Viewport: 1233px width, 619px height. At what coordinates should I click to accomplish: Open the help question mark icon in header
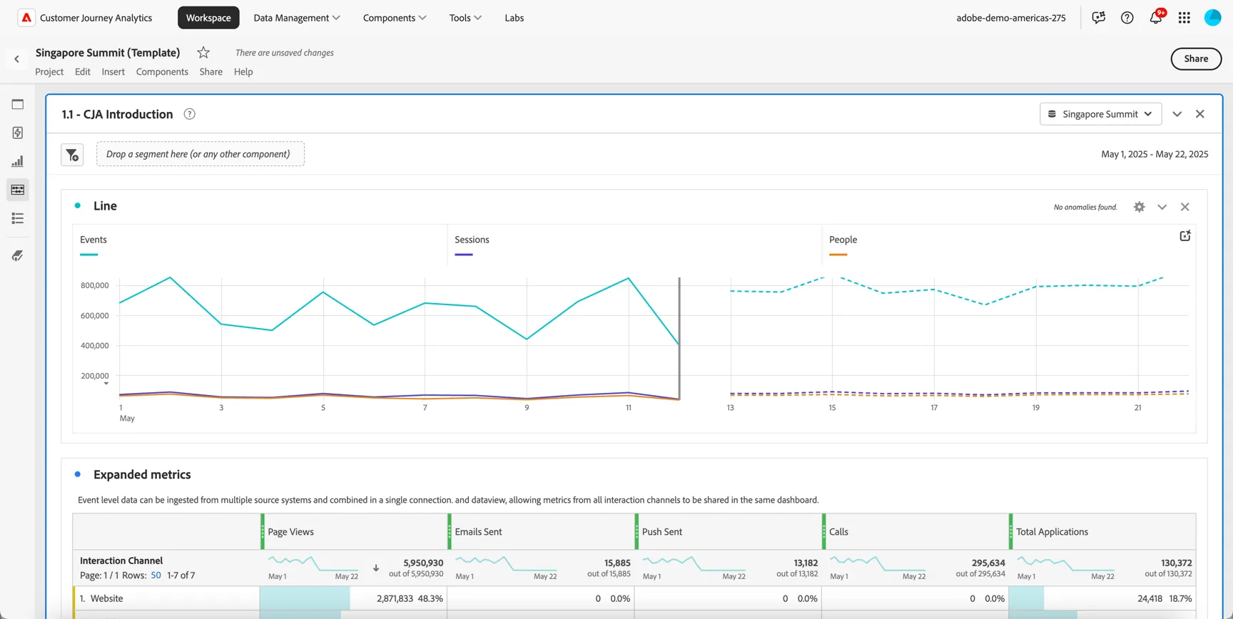click(1127, 18)
